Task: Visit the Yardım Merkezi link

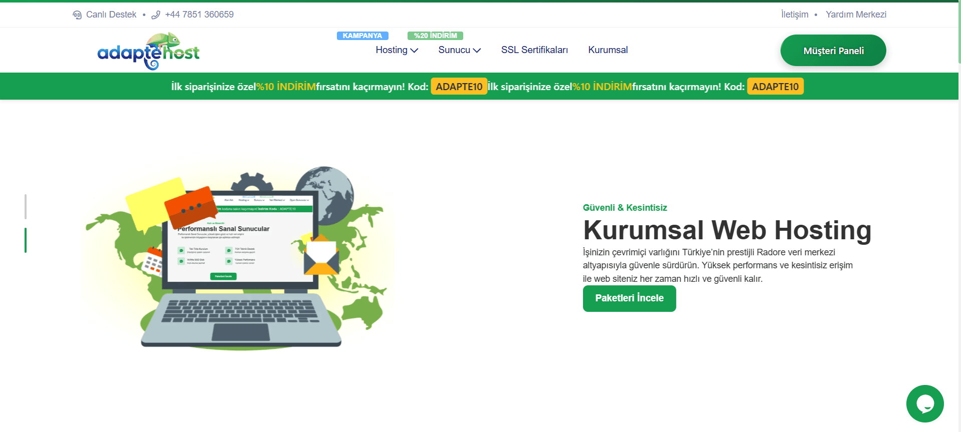Action: (856, 15)
